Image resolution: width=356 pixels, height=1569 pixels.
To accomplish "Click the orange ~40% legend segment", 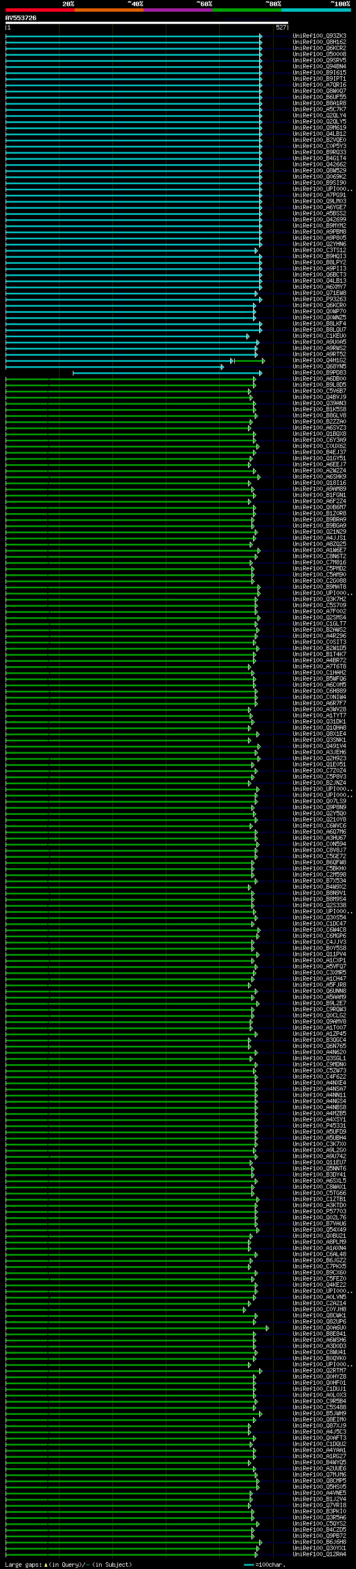I will click(x=109, y=10).
